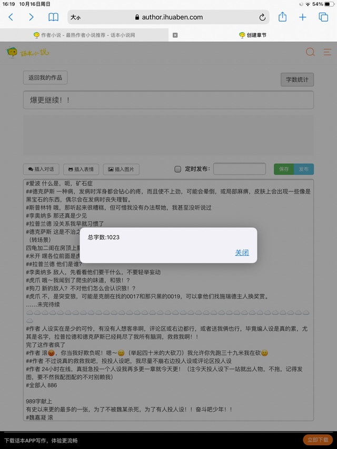Image resolution: width=337 pixels, height=449 pixels.
Task: Click the 话本小说 site logo
Action: 27,52
